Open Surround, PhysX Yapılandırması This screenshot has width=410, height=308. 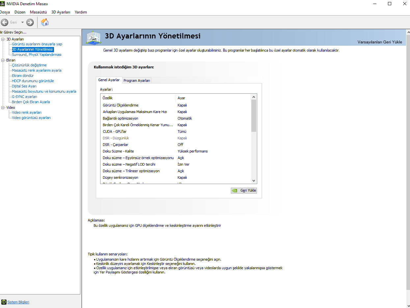(37, 55)
